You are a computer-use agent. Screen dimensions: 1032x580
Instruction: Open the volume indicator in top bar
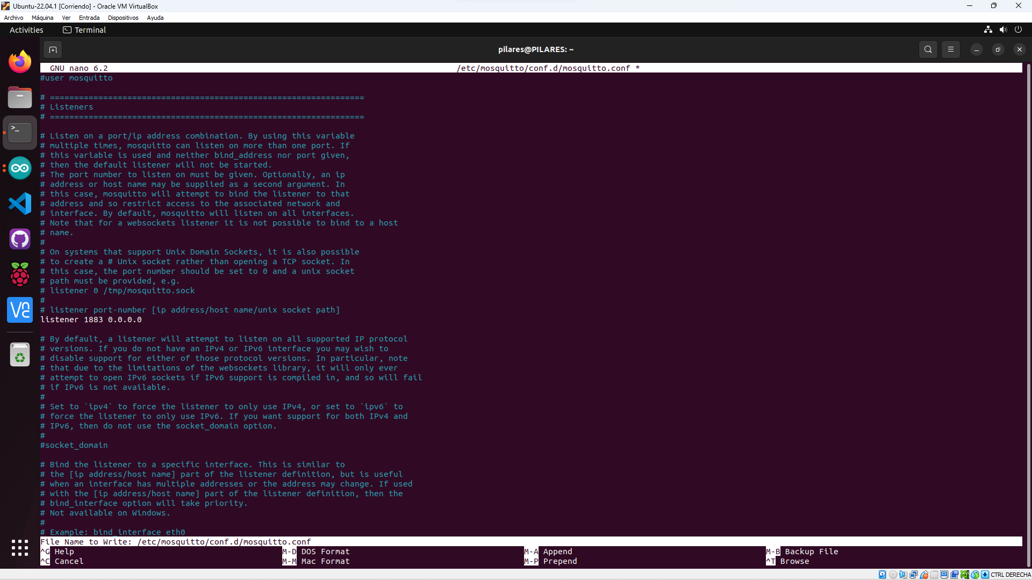(x=1003, y=30)
